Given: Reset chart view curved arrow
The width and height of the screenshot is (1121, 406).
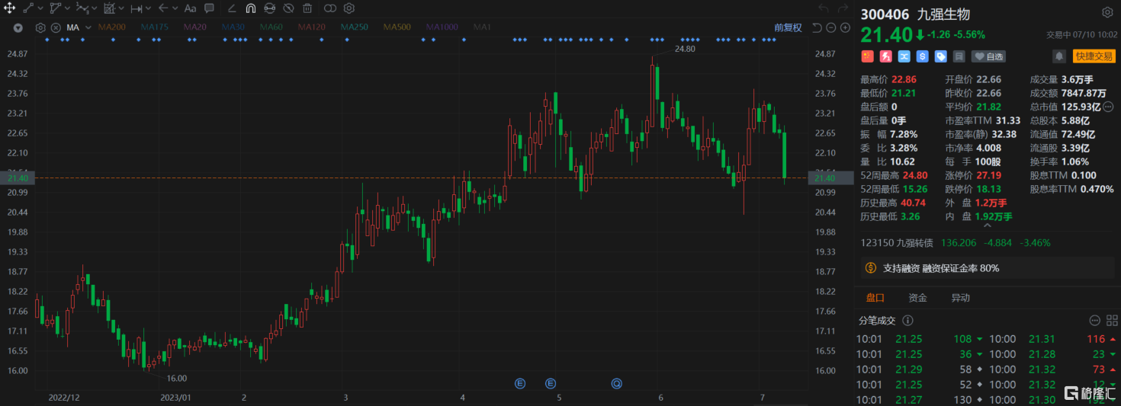Looking at the screenshot, I should pos(817,27).
